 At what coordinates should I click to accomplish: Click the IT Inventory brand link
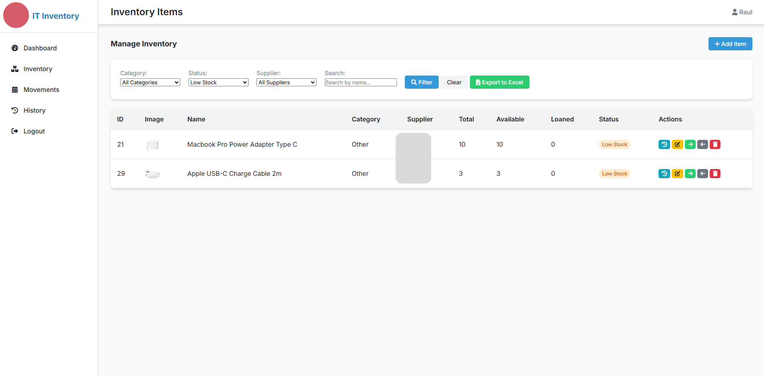point(56,16)
